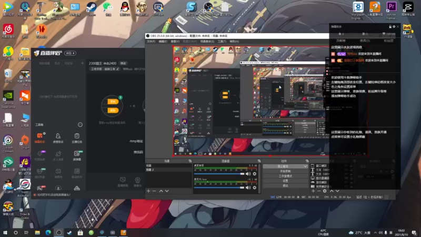The height and width of the screenshot is (237, 421).
Task: Open the phone-as-webcam help link
Action: tap(54, 195)
